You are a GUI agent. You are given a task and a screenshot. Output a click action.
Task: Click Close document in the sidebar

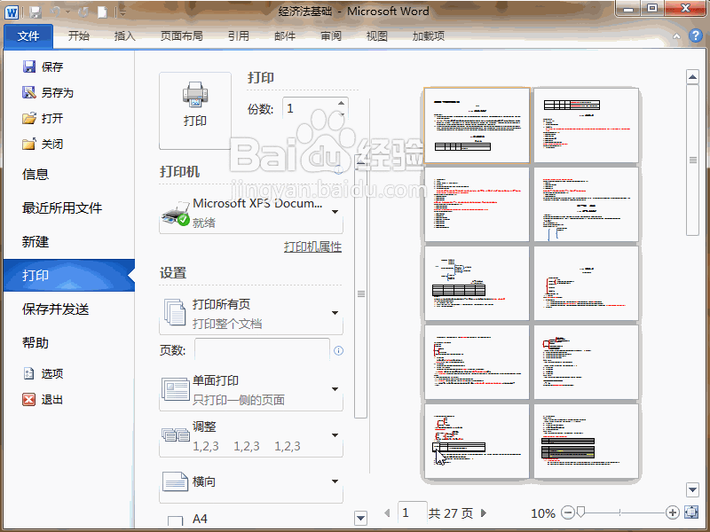[x=43, y=145]
